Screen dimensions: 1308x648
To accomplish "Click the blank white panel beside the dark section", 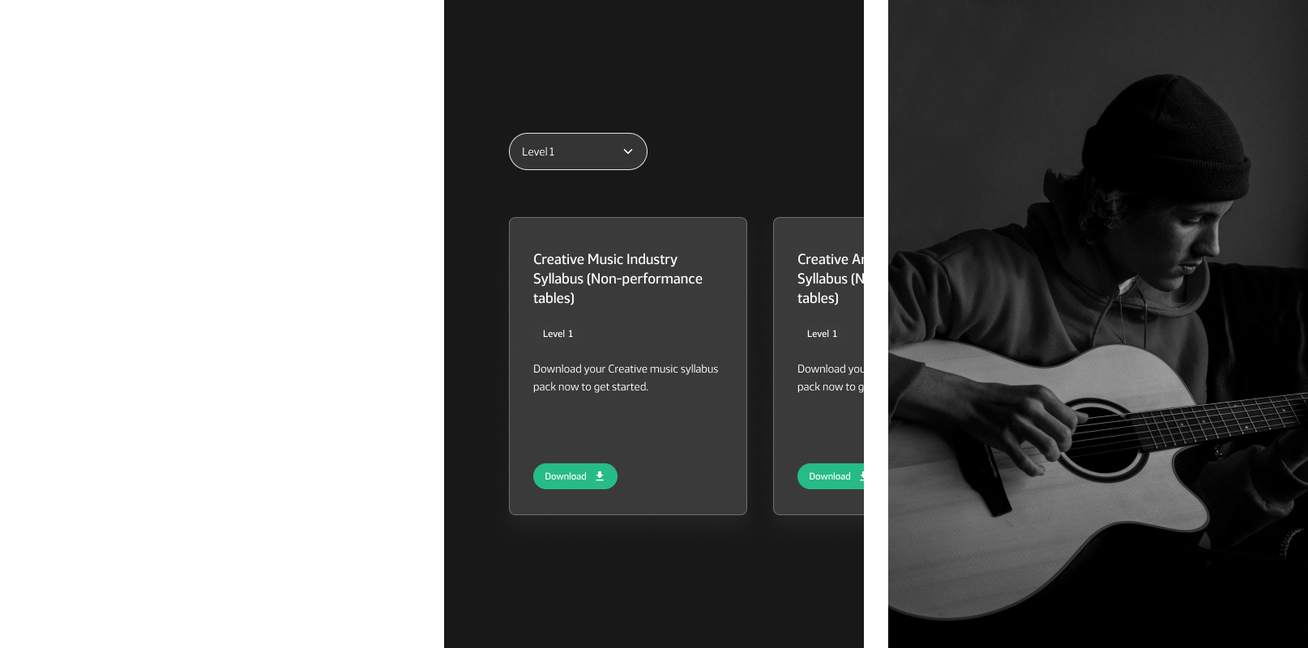I will point(222,324).
